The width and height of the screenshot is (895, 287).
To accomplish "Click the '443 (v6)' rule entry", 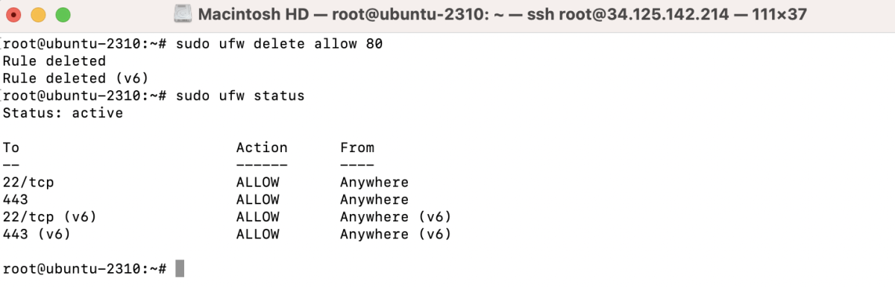I will point(37,234).
